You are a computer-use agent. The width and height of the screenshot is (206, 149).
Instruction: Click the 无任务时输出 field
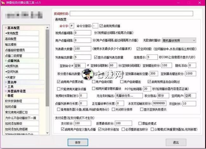coord(129,96)
